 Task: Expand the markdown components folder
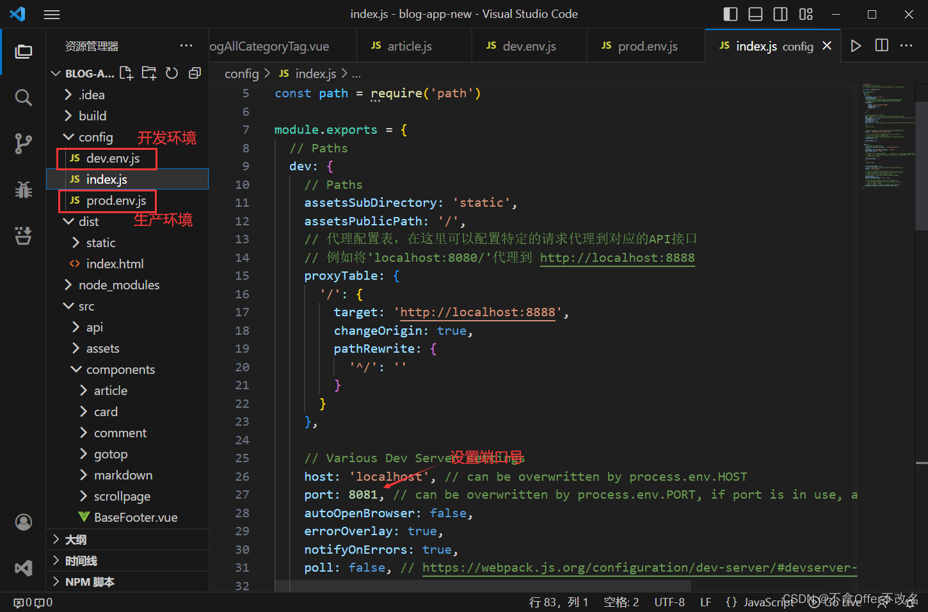click(127, 475)
